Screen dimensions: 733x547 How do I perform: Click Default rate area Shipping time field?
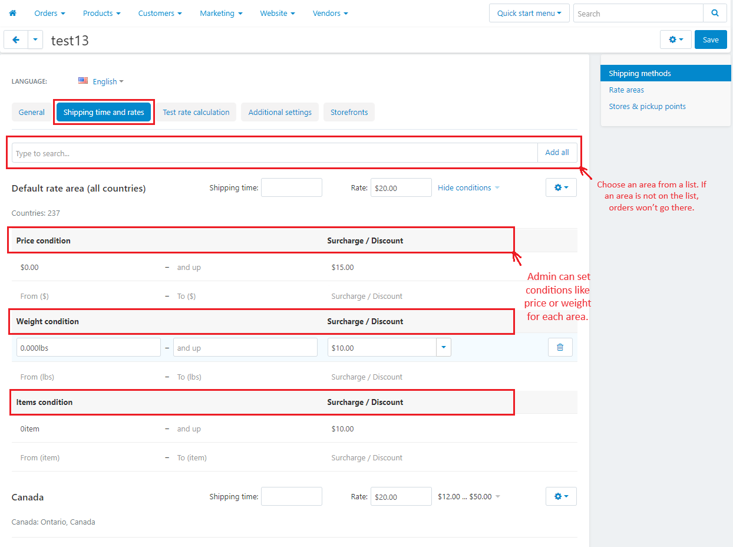(292, 187)
